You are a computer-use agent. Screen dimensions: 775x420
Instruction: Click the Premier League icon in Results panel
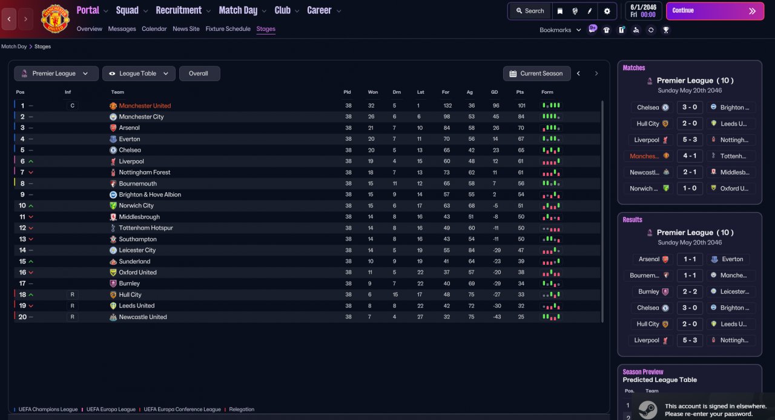(x=650, y=233)
